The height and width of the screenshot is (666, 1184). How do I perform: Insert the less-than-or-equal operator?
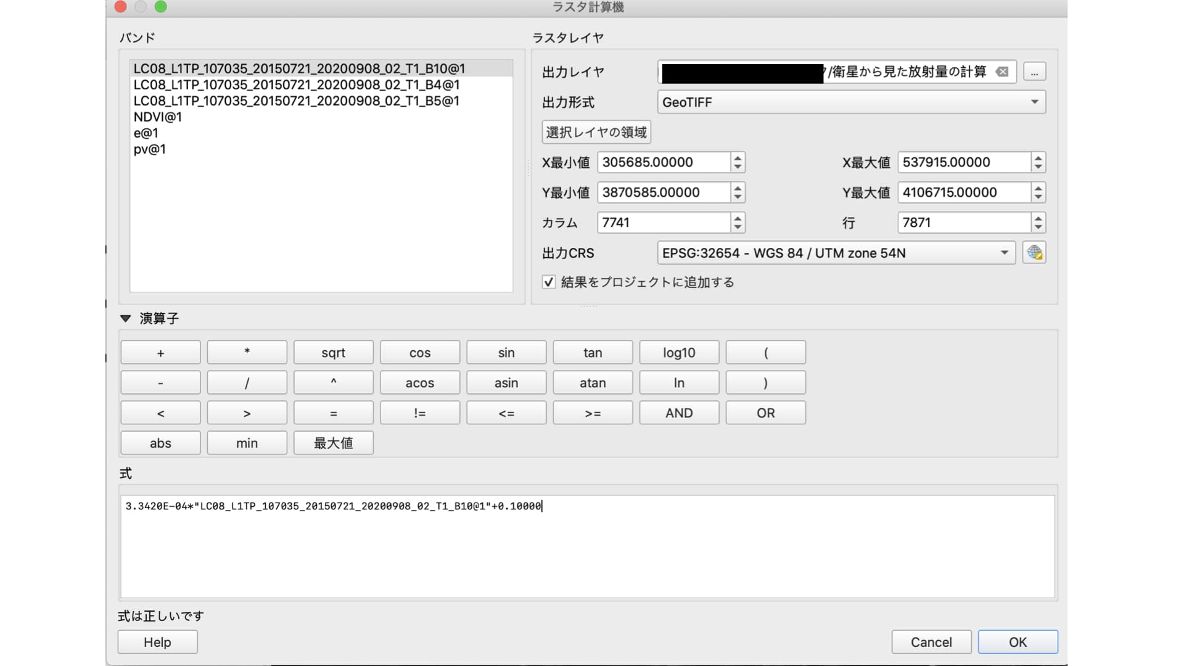coord(506,413)
